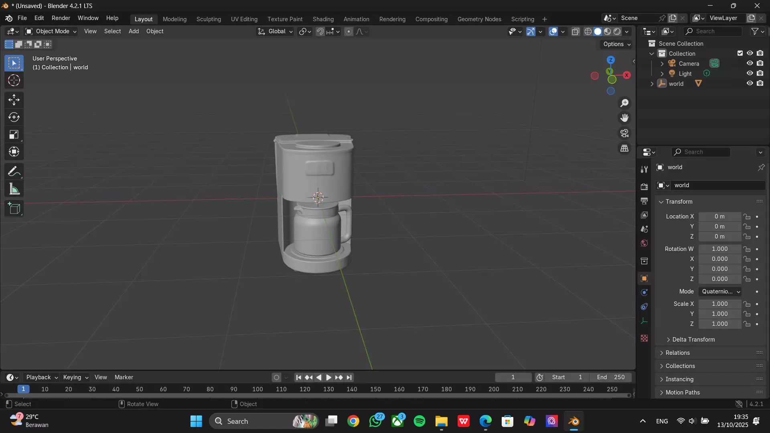The height and width of the screenshot is (433, 770).
Task: Click the Scale X value field
Action: pyautogui.click(x=720, y=304)
